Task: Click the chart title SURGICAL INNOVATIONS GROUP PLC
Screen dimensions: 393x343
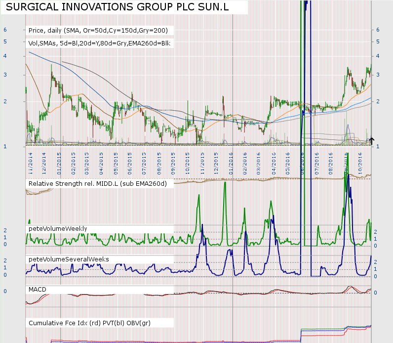Action: (118, 7)
